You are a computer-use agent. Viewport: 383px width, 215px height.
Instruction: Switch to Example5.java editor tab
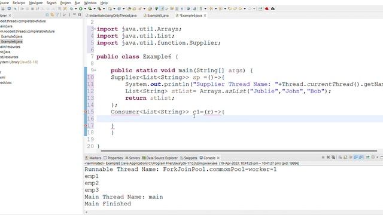[156, 16]
